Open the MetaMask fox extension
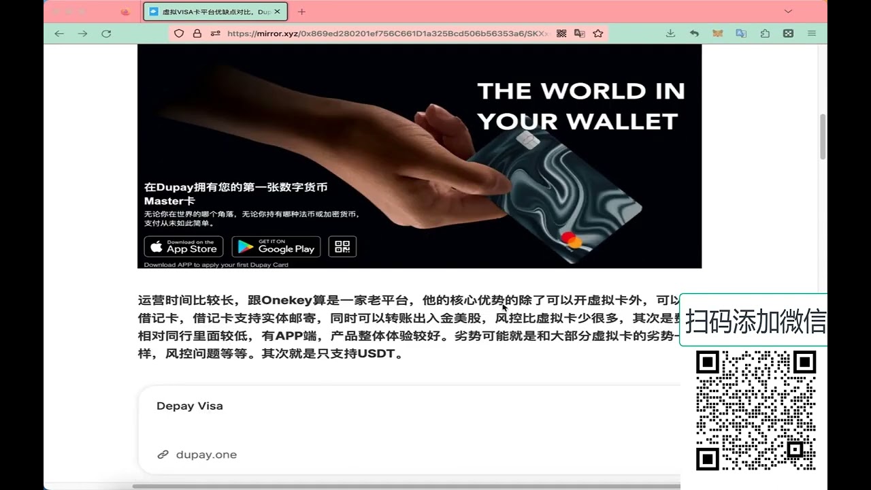 [x=717, y=33]
